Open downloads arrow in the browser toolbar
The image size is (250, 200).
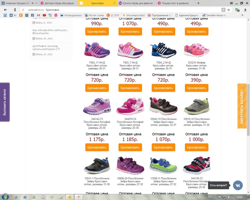245,10
